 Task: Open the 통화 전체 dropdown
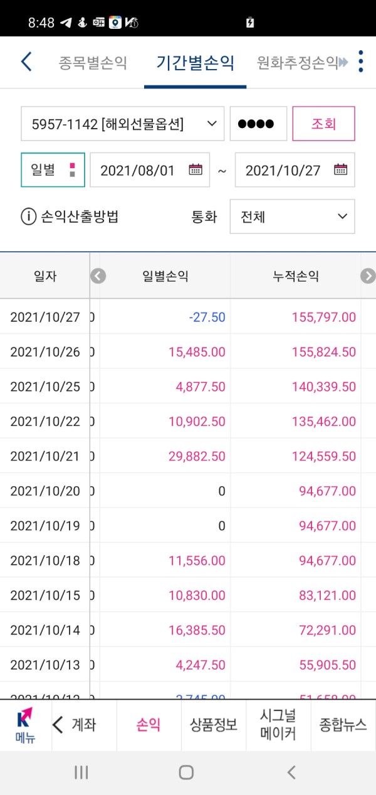(x=292, y=216)
